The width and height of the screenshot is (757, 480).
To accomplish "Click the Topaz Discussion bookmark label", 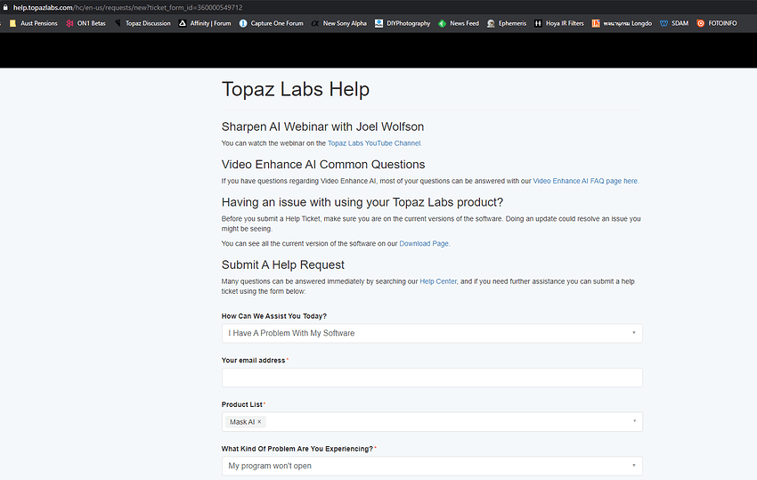I will (x=148, y=23).
